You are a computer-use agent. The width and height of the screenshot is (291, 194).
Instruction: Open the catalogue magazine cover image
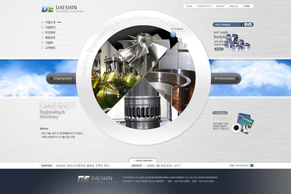246,123
